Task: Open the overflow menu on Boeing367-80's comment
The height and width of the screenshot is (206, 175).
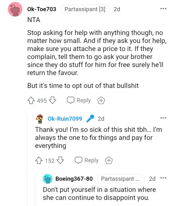Action: tap(164, 178)
